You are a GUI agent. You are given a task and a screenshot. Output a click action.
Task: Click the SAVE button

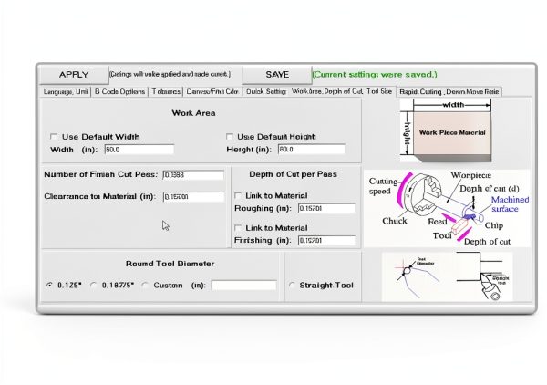point(277,75)
